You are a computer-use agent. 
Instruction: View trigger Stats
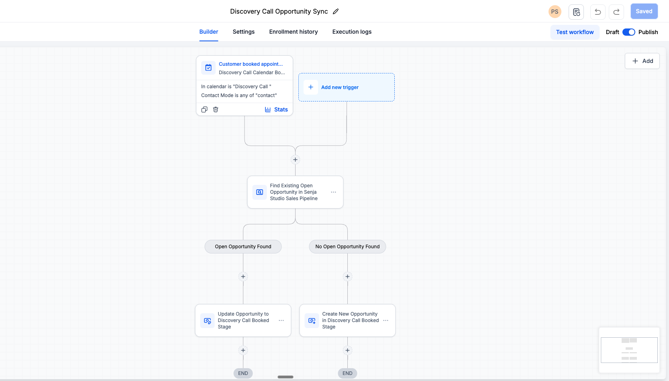(276, 109)
